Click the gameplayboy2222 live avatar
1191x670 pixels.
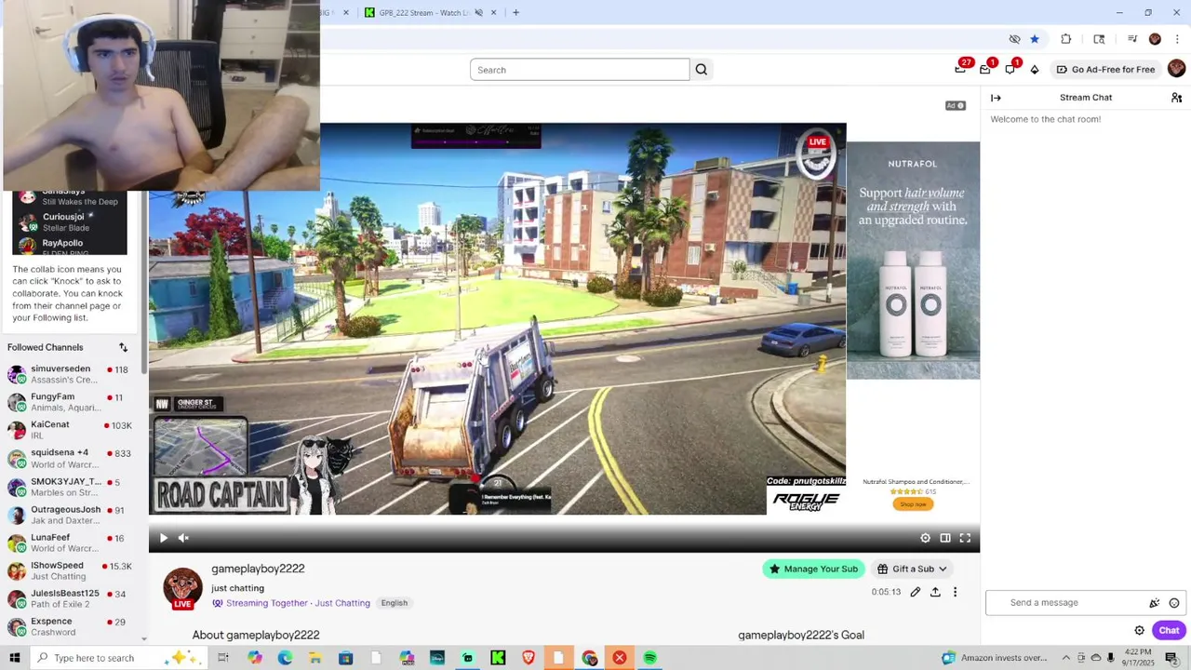coord(182,589)
